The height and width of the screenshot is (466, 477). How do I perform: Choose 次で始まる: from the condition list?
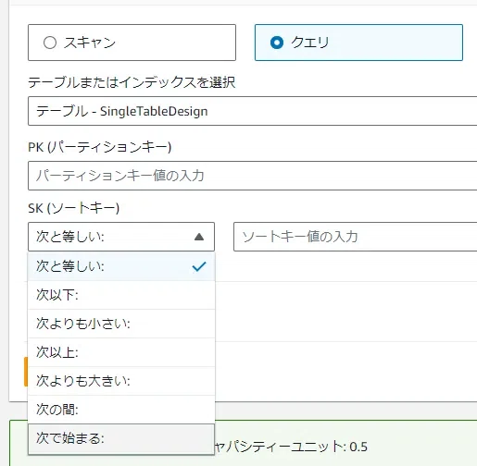121,438
